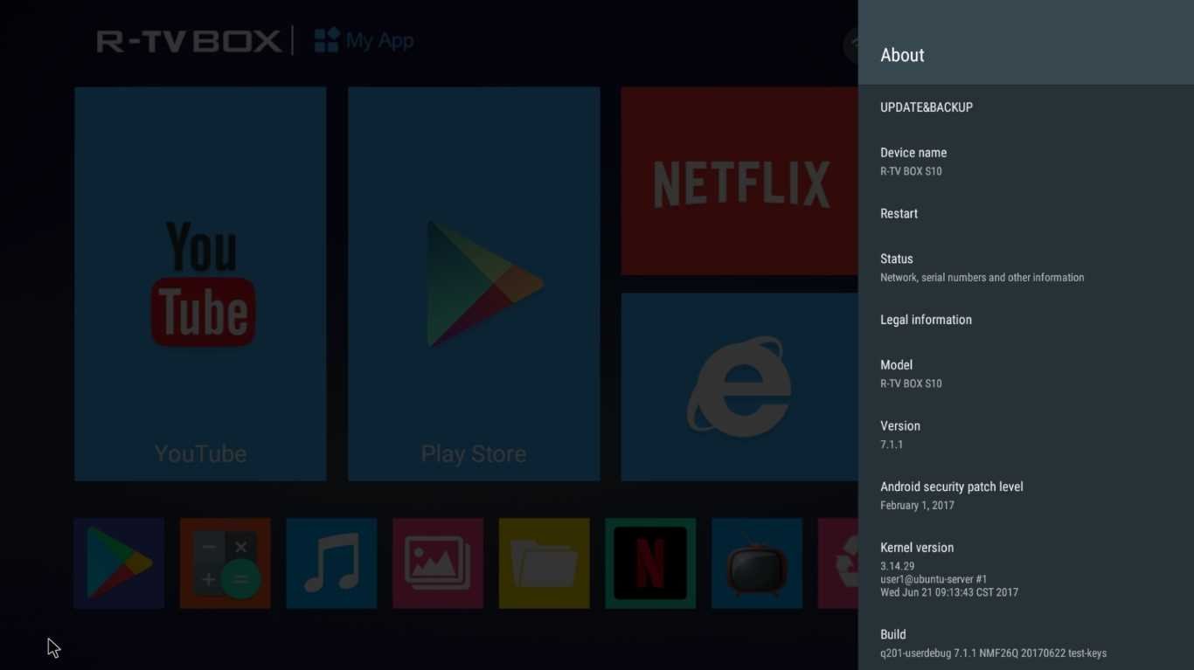Select Android security patch level entry

1026,495
